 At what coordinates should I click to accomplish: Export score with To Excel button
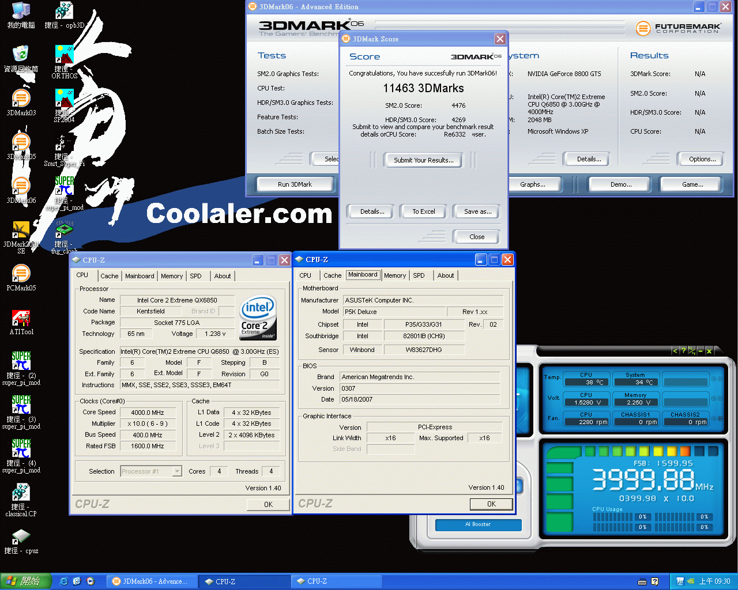(x=424, y=211)
